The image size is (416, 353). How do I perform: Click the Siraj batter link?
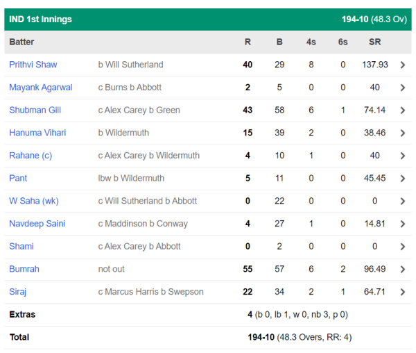coord(18,292)
